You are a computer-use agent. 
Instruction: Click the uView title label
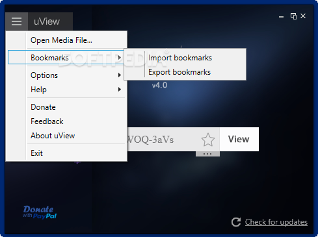[47, 21]
